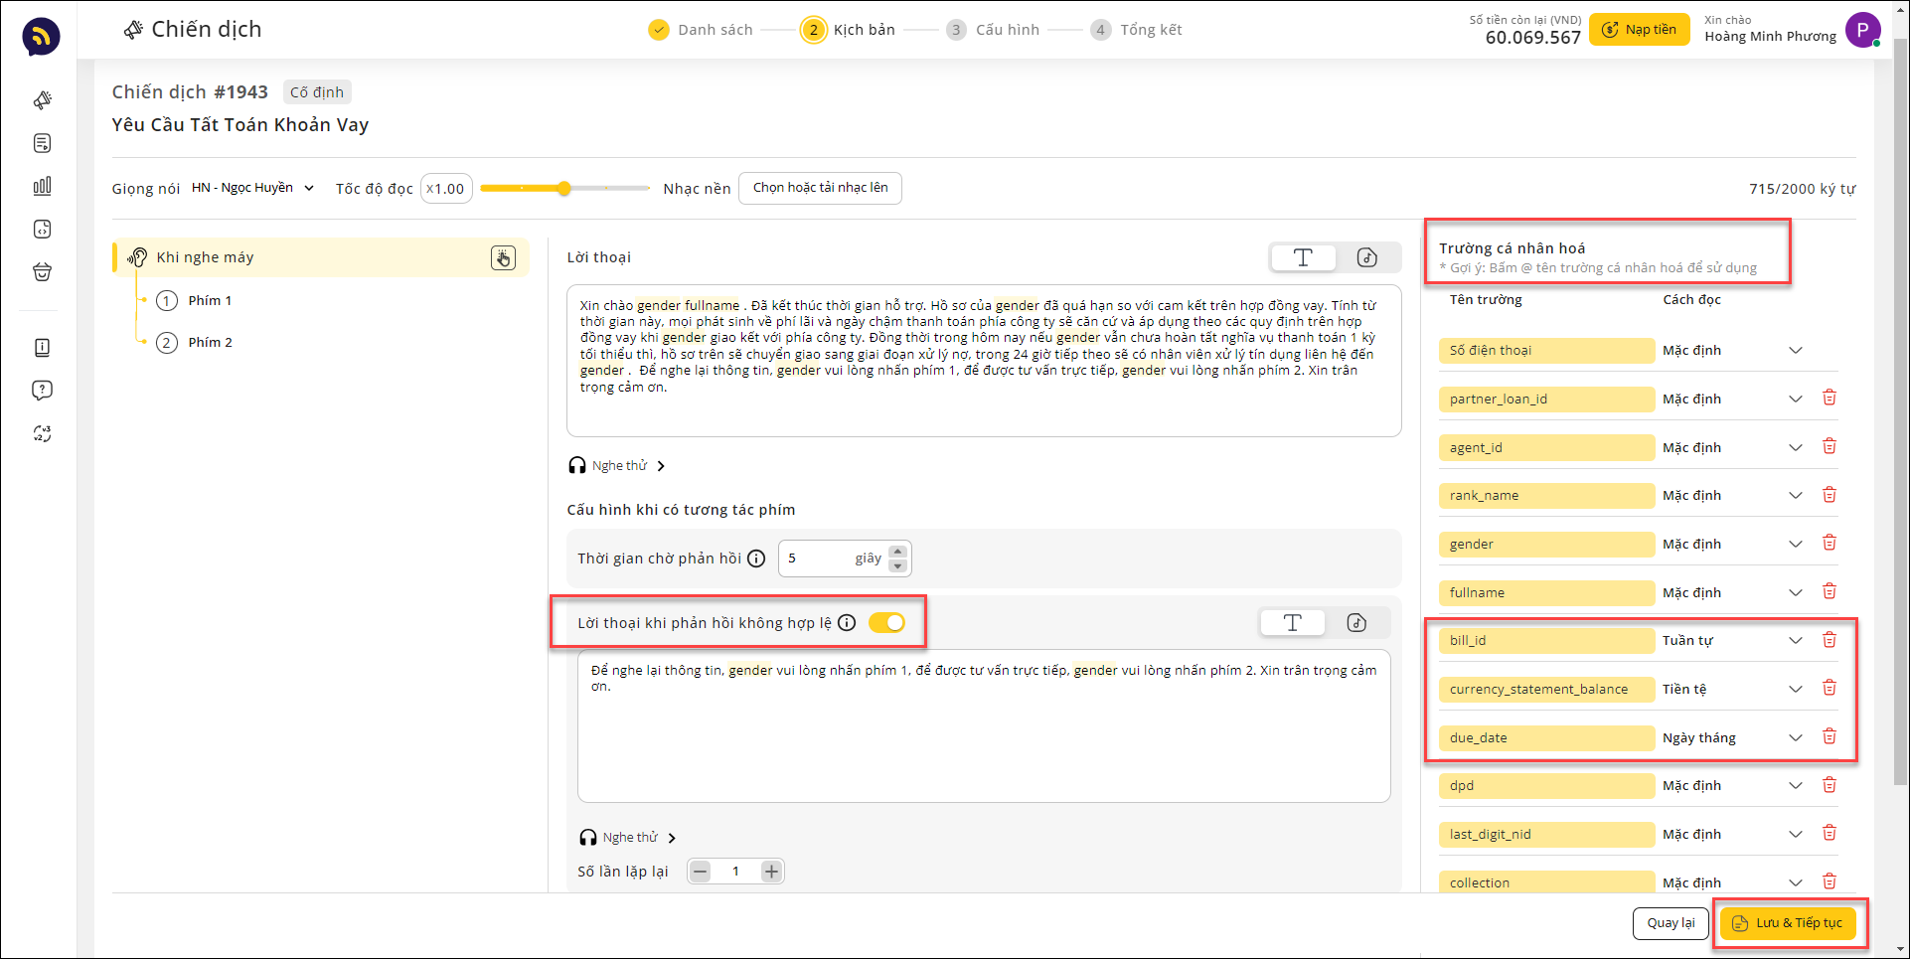
Task: Click the keypad icon on Khi nghe máy
Action: [x=503, y=258]
